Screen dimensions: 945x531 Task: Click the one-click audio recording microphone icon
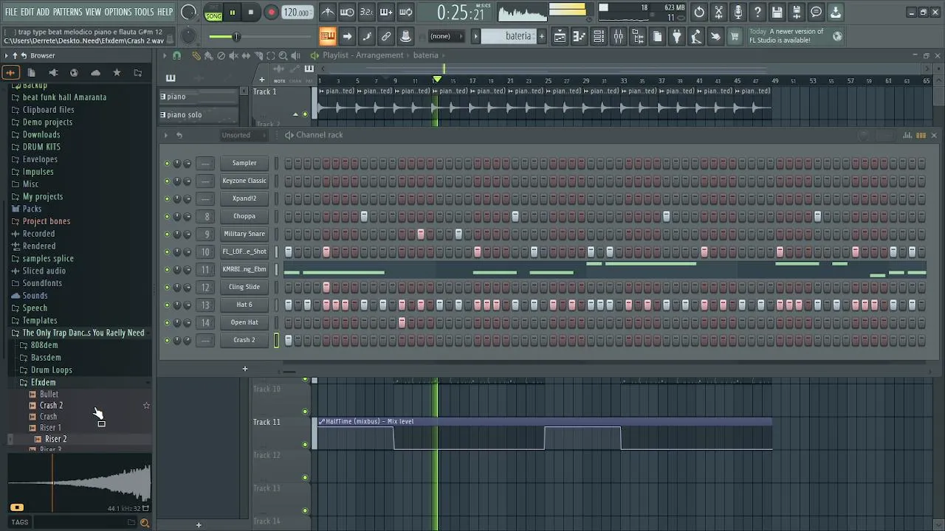click(x=738, y=12)
